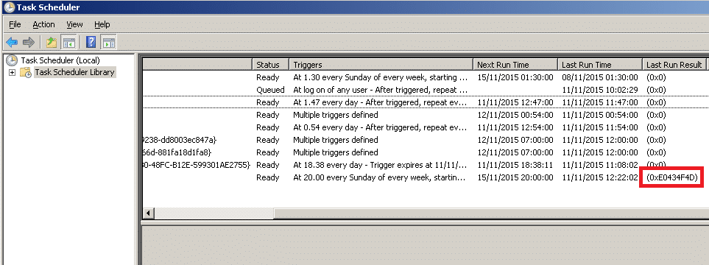Viewport: 709px width, 265px height.
Task: Click the Forward arrow toolbar icon
Action: coord(29,43)
